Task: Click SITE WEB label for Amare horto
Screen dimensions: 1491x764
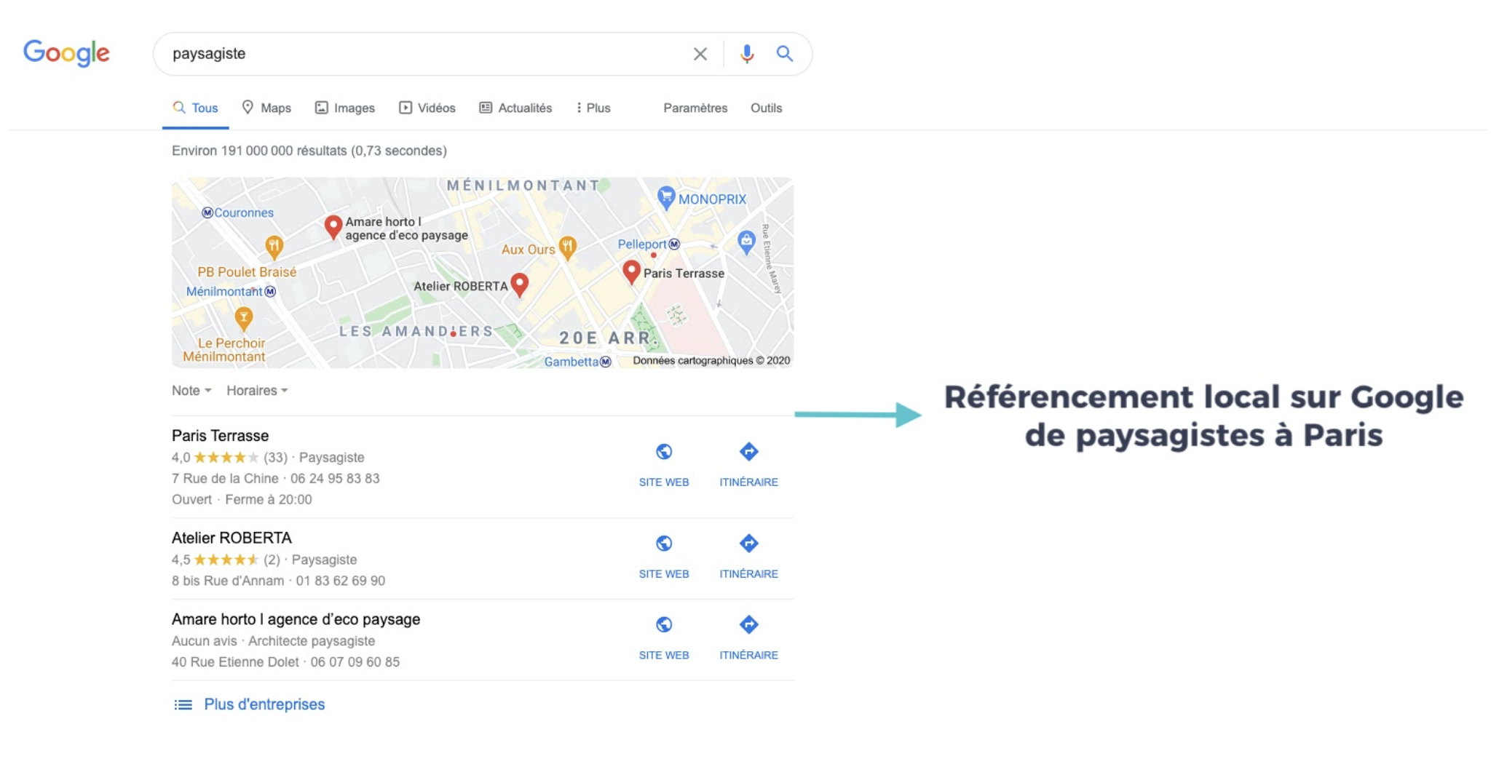Action: 663,655
